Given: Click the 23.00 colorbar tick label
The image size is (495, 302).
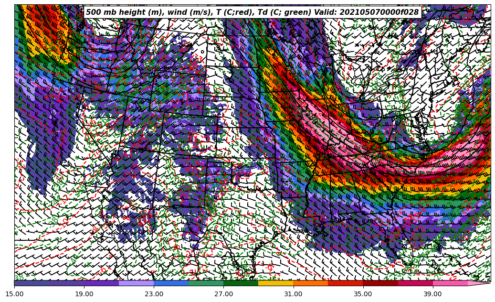Looking at the screenshot, I should click(154, 294).
